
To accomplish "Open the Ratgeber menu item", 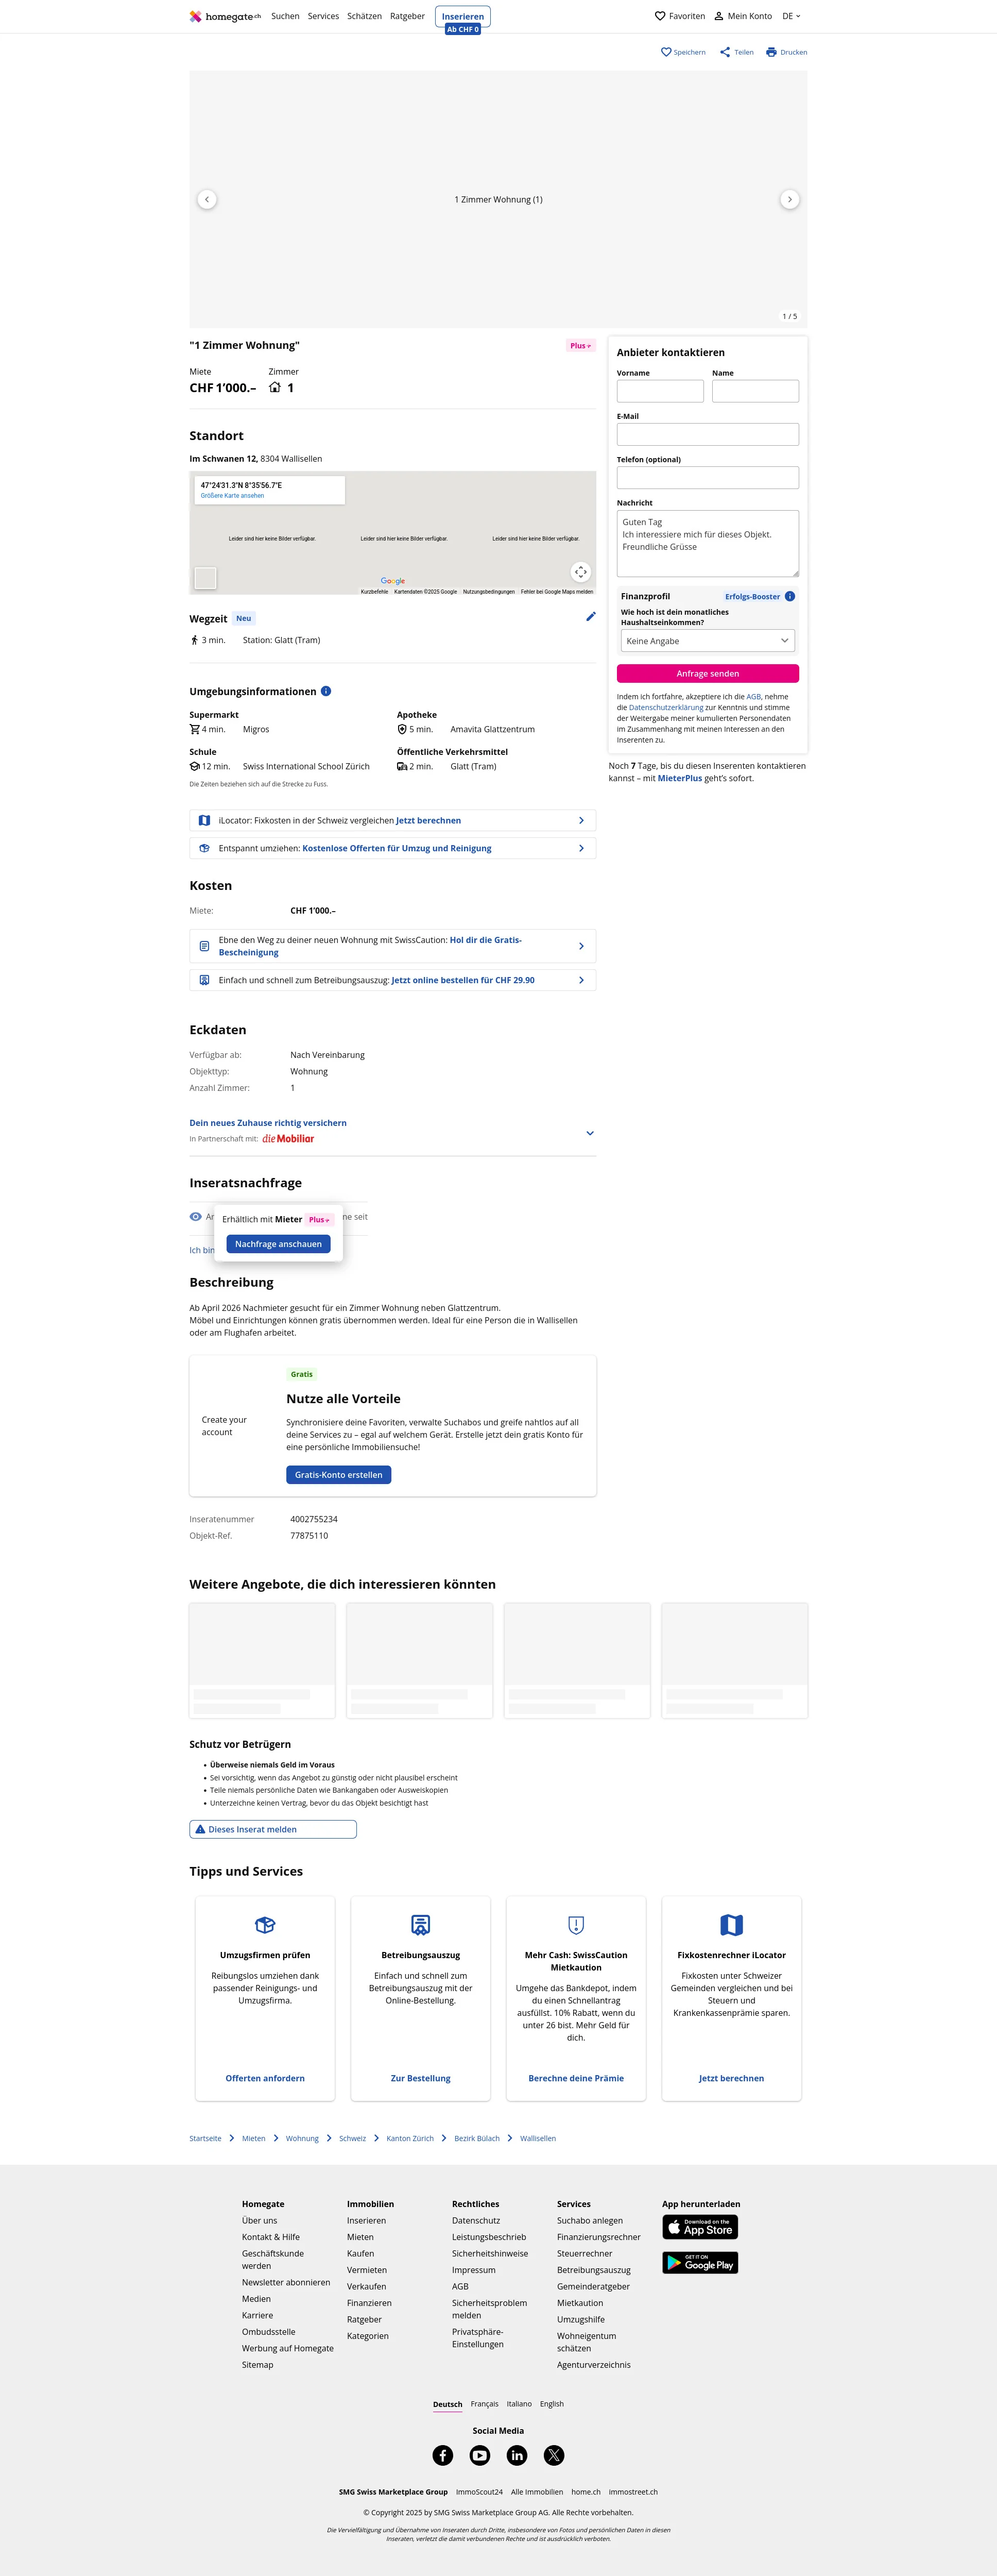I will (x=407, y=16).
